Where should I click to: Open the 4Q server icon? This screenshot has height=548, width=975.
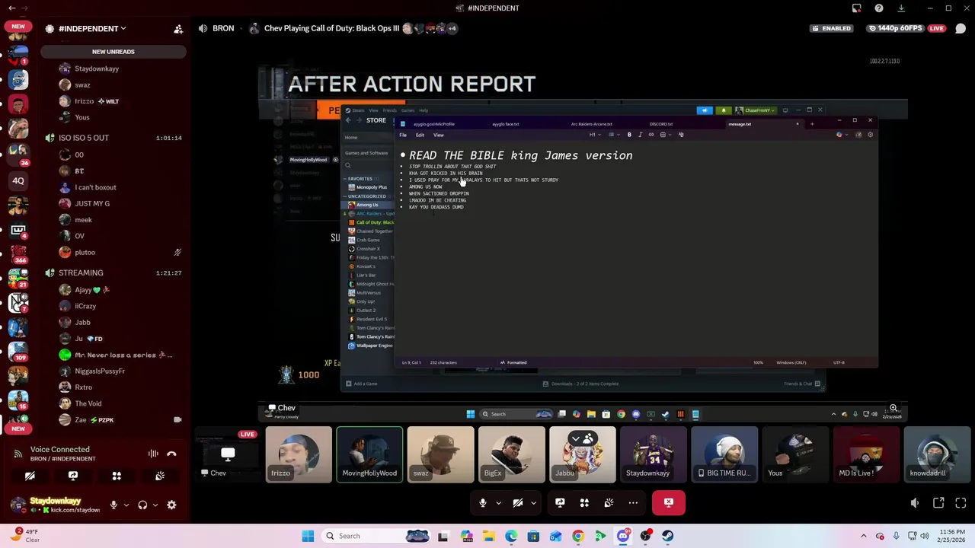click(x=18, y=181)
